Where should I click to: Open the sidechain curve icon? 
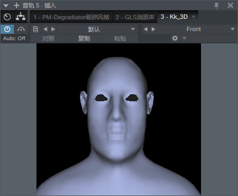(21, 29)
